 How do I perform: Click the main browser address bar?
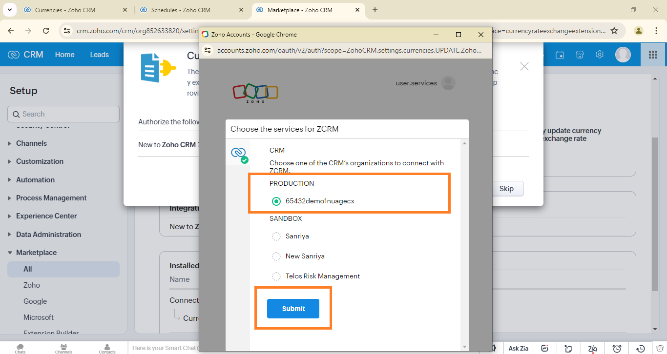[x=342, y=31]
